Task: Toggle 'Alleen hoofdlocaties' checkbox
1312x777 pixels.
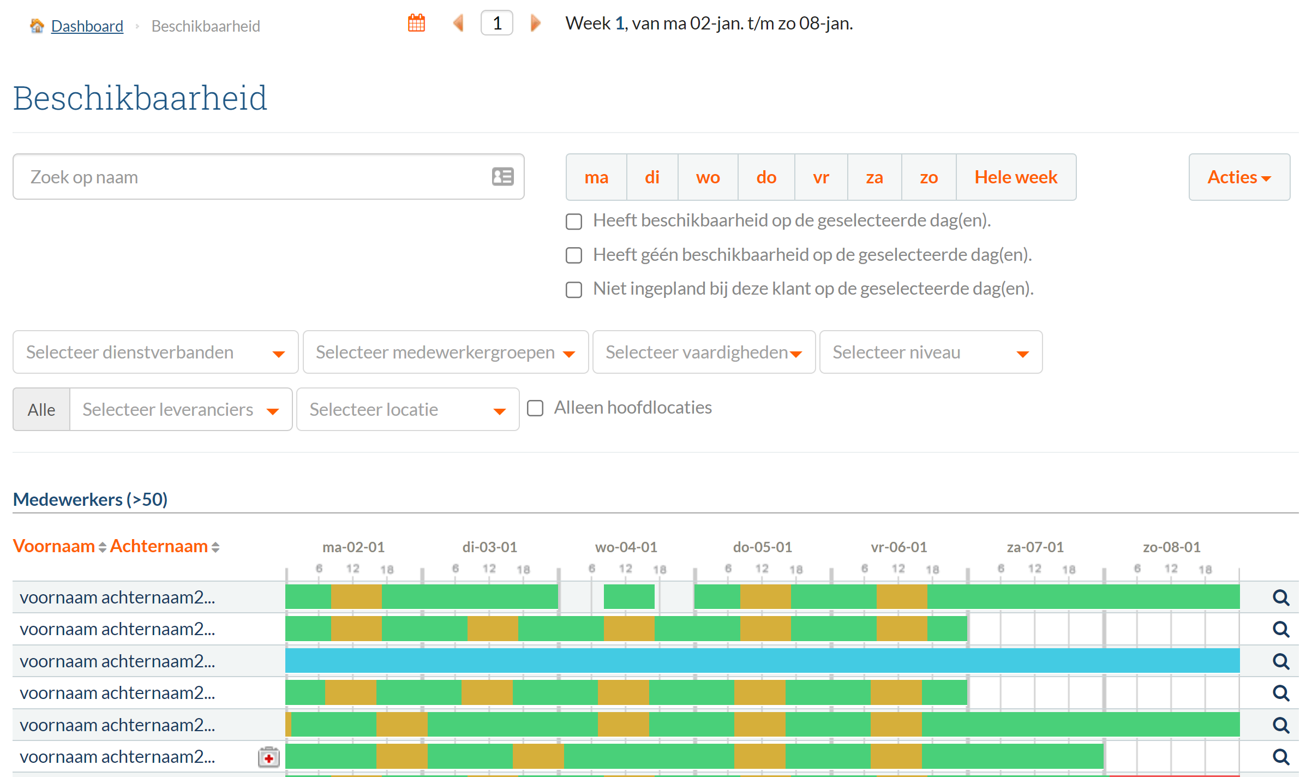Action: (535, 408)
